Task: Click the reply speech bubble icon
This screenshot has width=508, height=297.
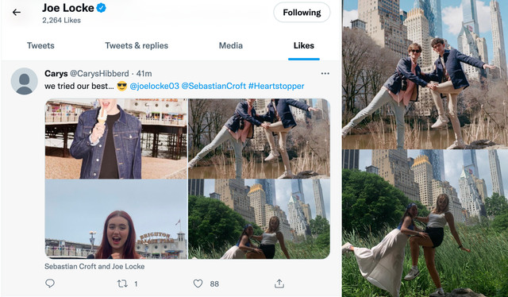Action: pyautogui.click(x=50, y=283)
